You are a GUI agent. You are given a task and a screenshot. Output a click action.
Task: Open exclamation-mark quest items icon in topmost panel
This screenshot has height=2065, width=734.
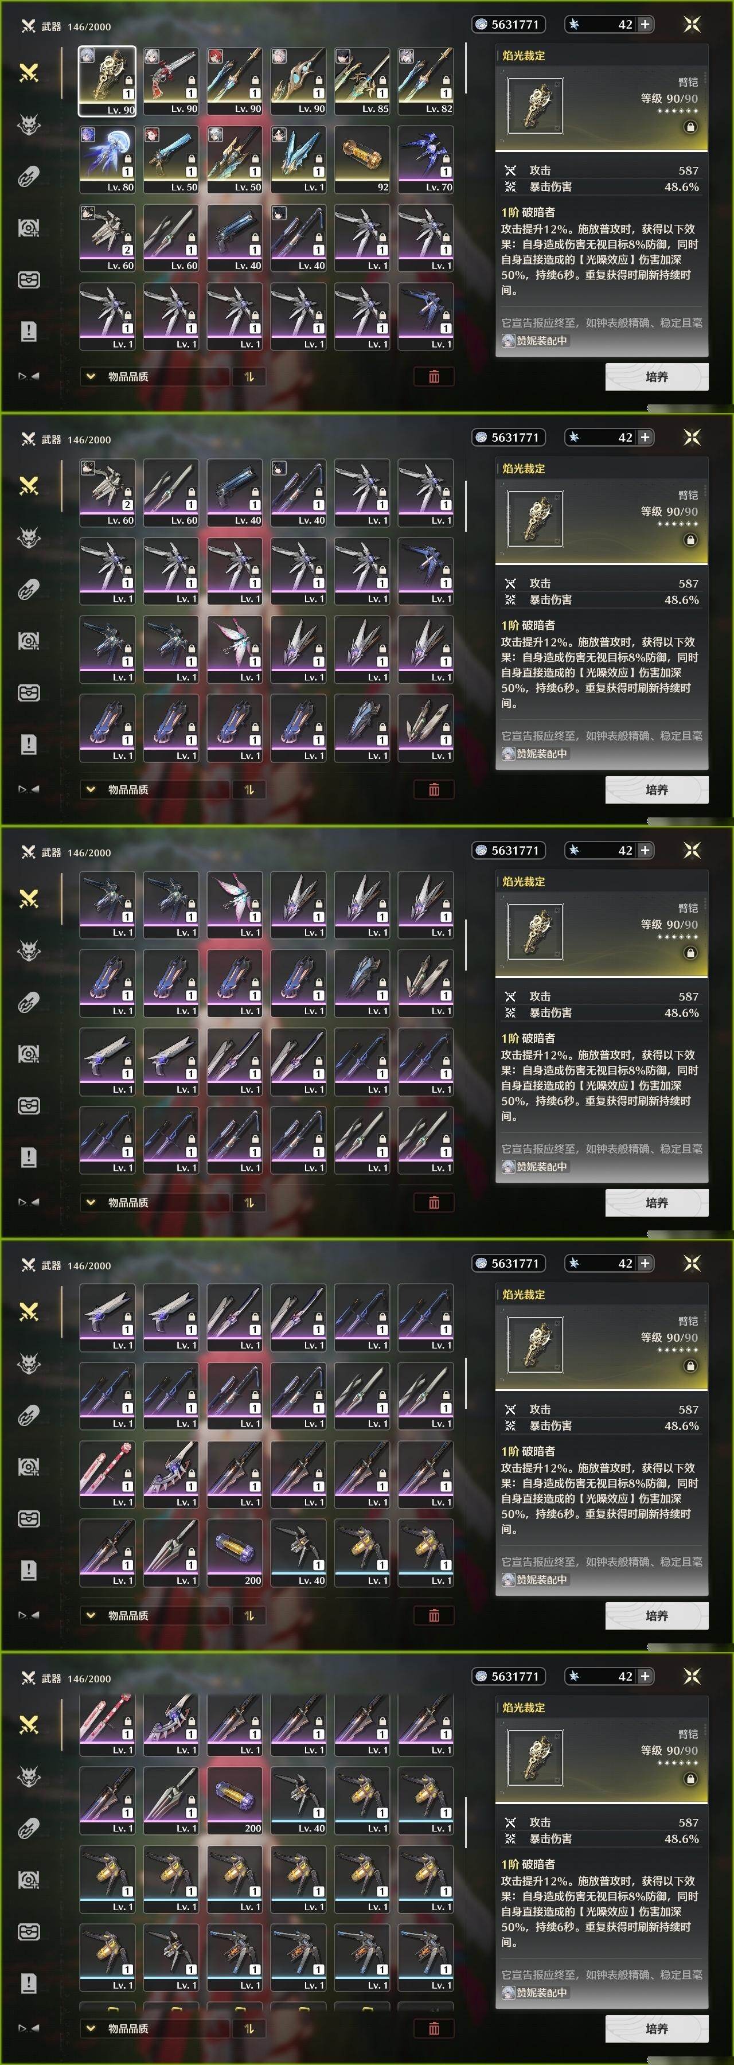[29, 331]
